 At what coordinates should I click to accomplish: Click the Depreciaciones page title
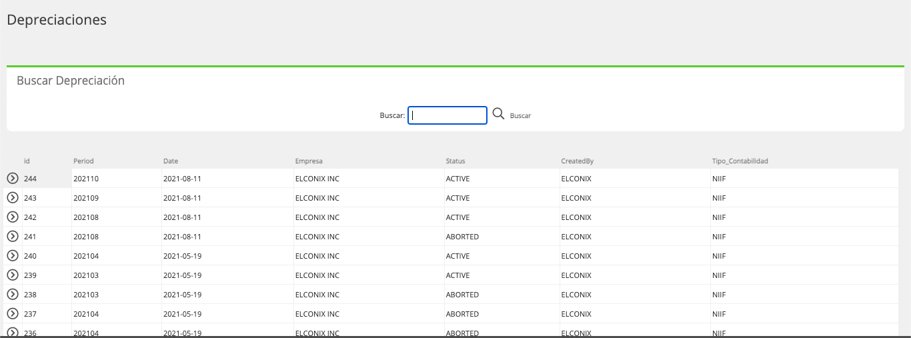coord(57,20)
